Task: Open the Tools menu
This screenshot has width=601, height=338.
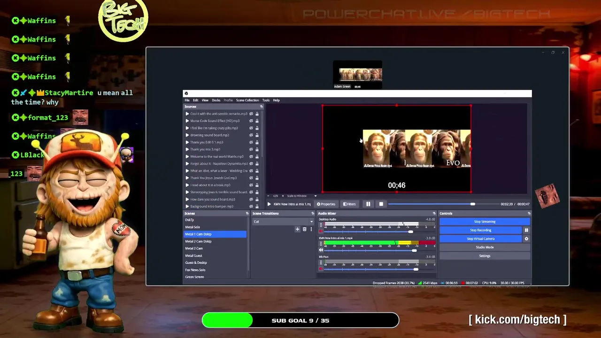Action: pos(266,100)
